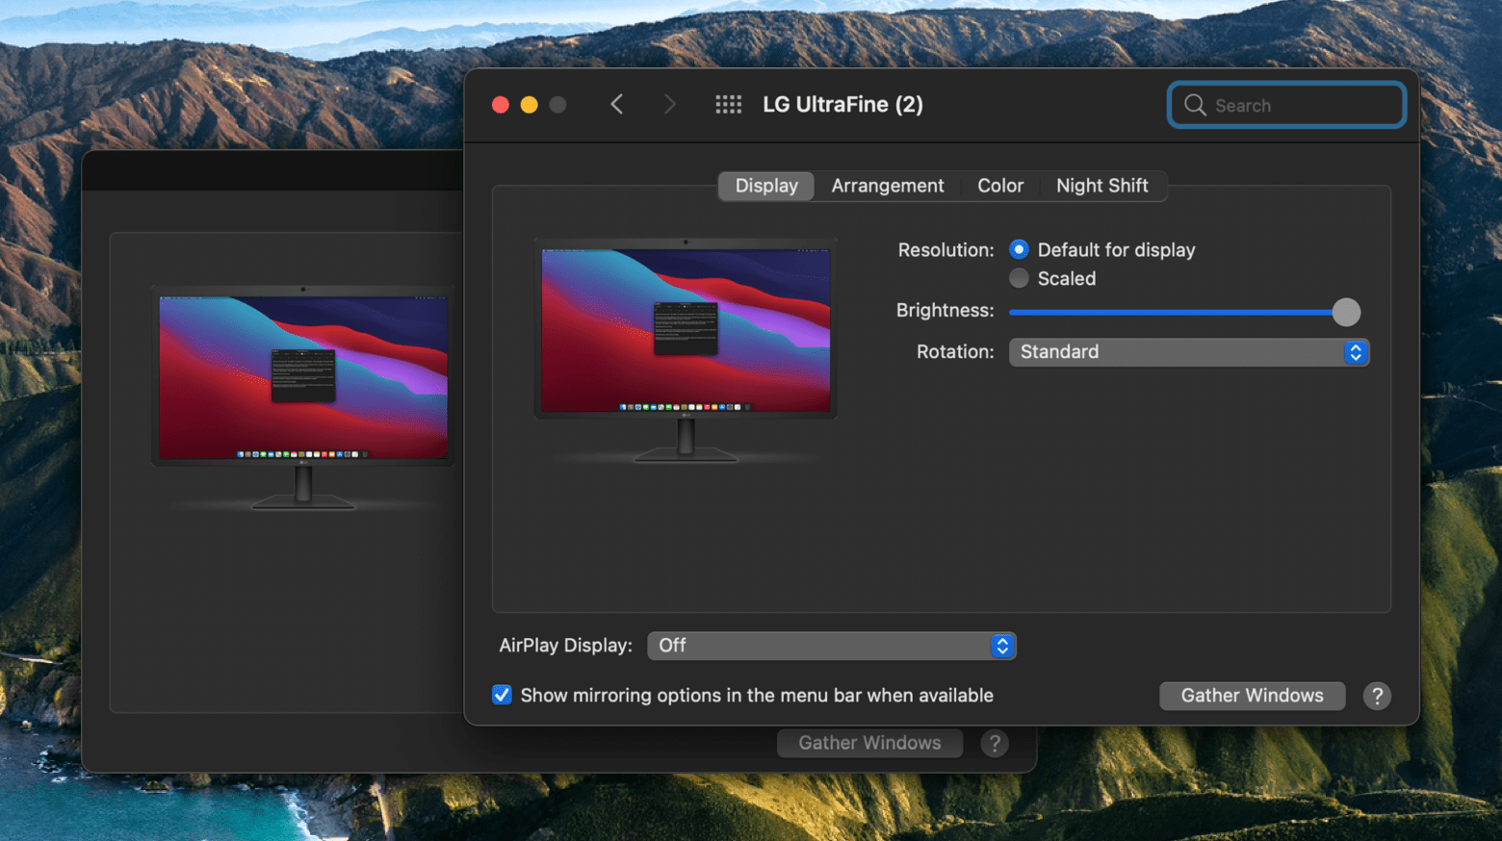Click the monitor preview in the background window
Screen dimensions: 1502x841
[302, 397]
